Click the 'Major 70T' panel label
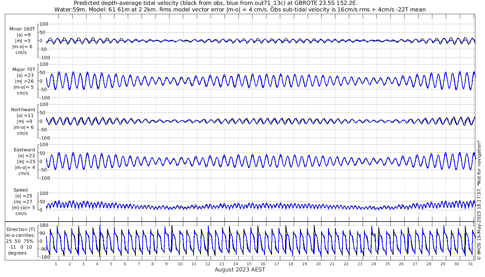485x277 pixels. click(x=24, y=69)
